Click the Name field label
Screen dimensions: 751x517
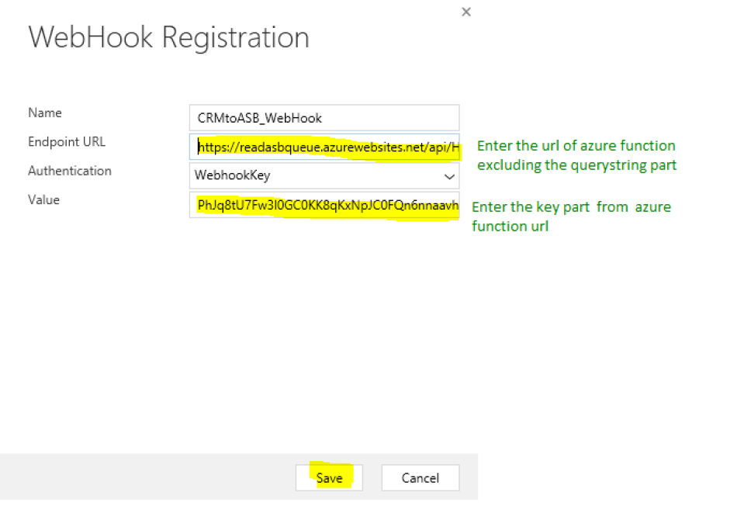click(44, 113)
